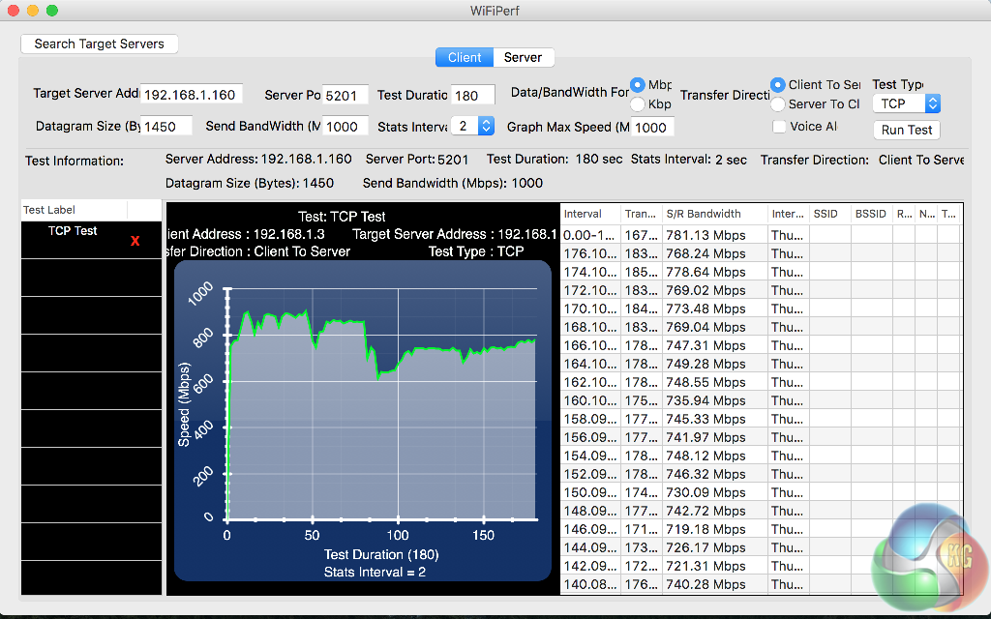Select the Mbps bandwidth format radio
Screen dimensions: 991x619
[638, 85]
